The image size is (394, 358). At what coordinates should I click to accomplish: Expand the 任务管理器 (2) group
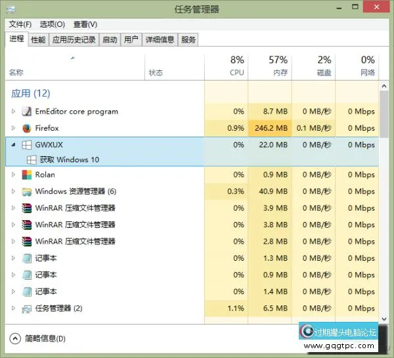pyautogui.click(x=13, y=308)
